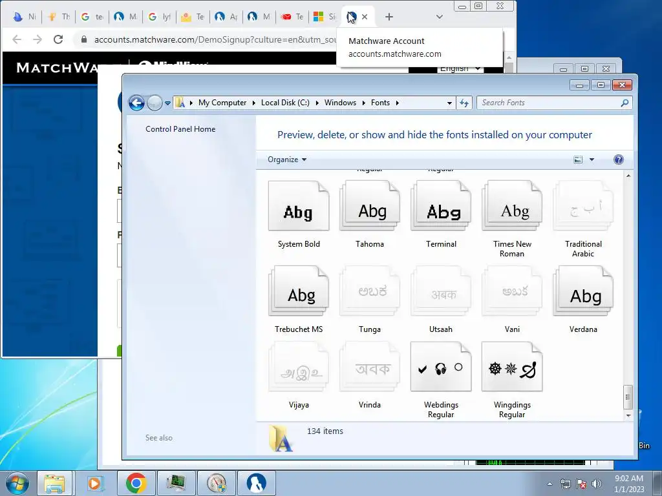
Task: Click the Fonts folder icon in address bar
Action: click(180, 103)
